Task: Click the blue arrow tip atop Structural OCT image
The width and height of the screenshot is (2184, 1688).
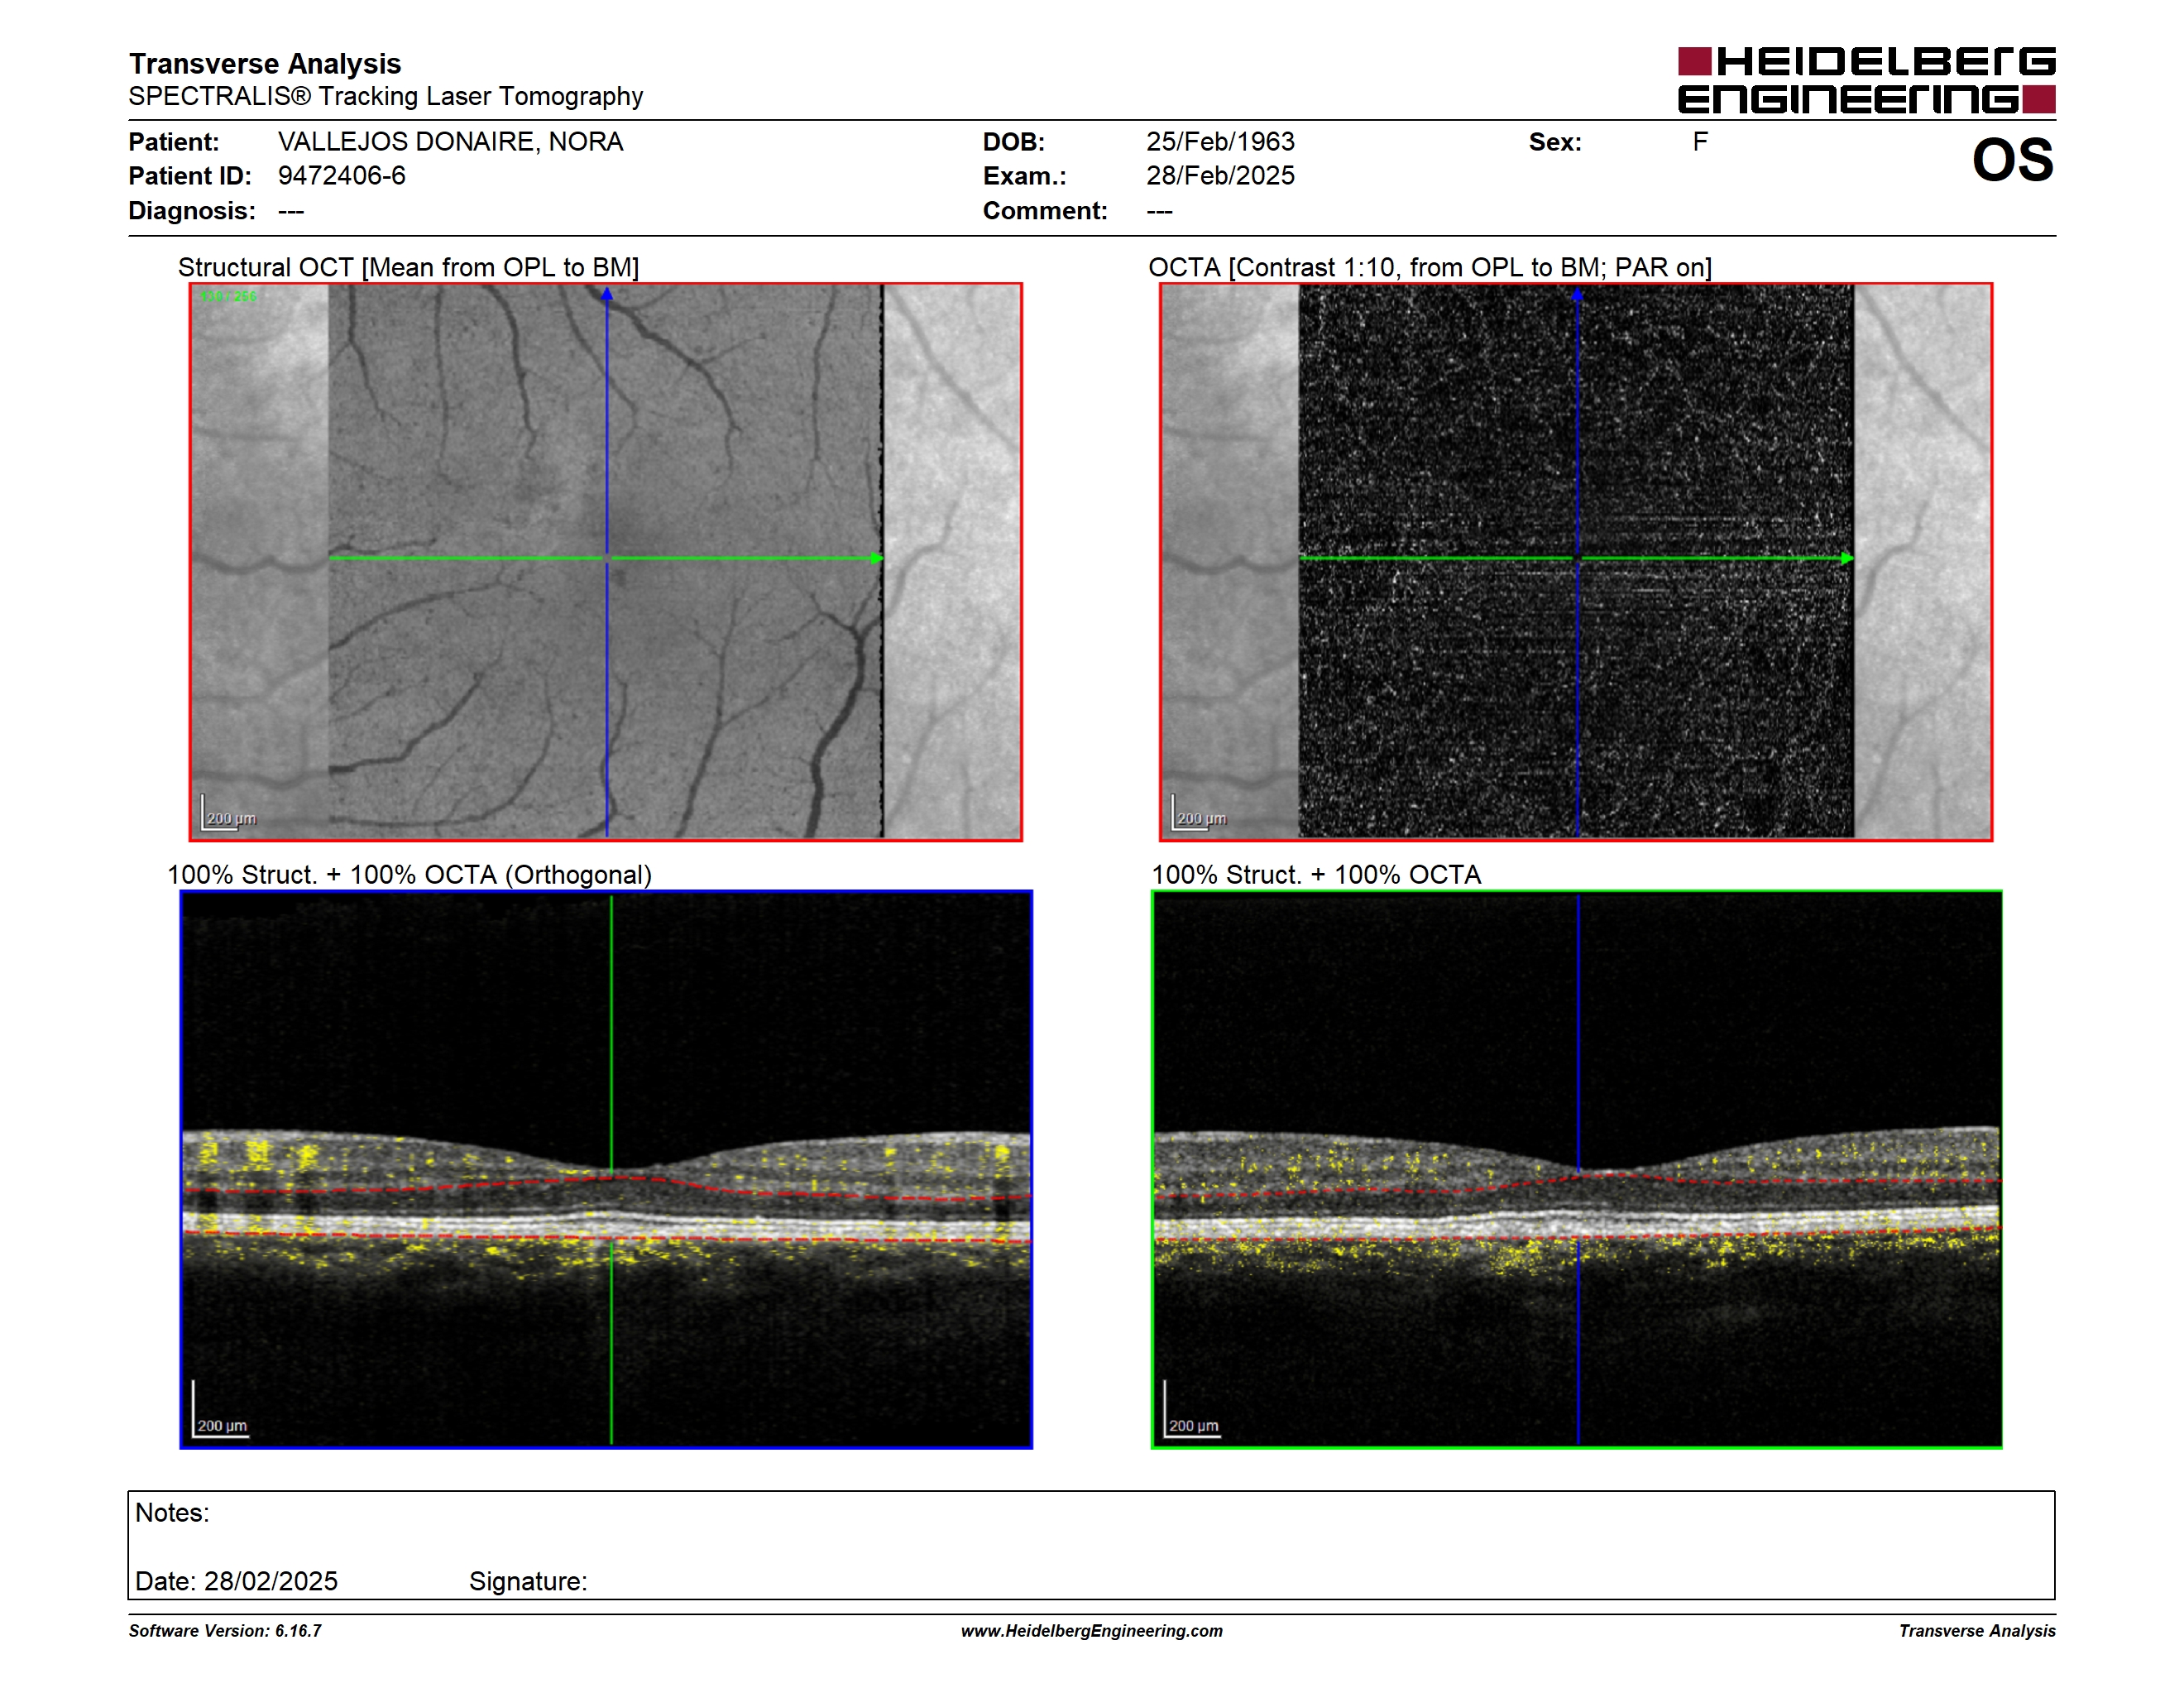Action: 607,294
